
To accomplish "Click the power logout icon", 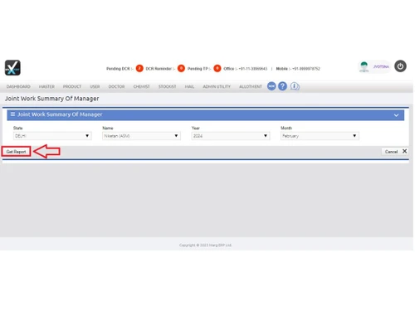I will (x=400, y=66).
